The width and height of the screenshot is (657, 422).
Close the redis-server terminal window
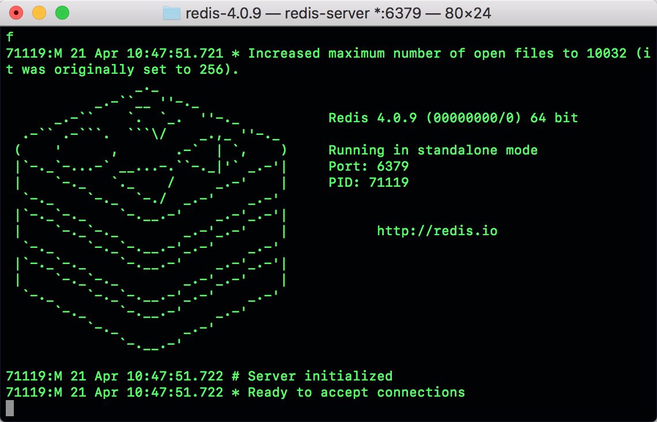[16, 13]
